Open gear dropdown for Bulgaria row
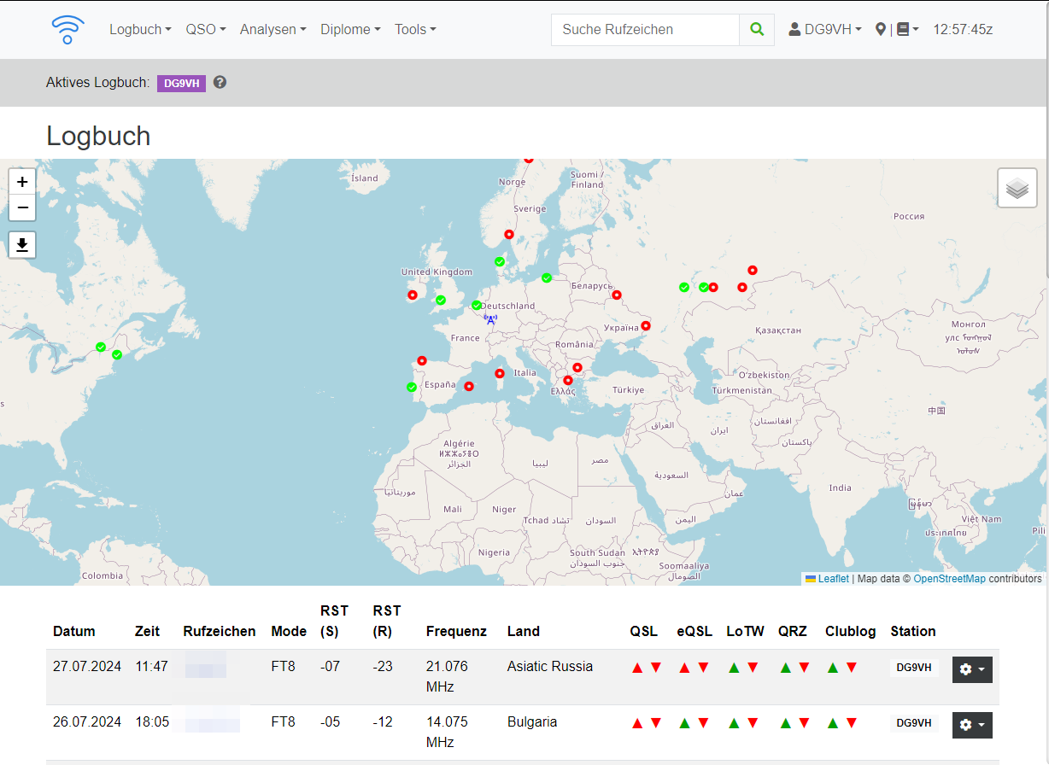Image resolution: width=1049 pixels, height=765 pixels. tap(972, 725)
